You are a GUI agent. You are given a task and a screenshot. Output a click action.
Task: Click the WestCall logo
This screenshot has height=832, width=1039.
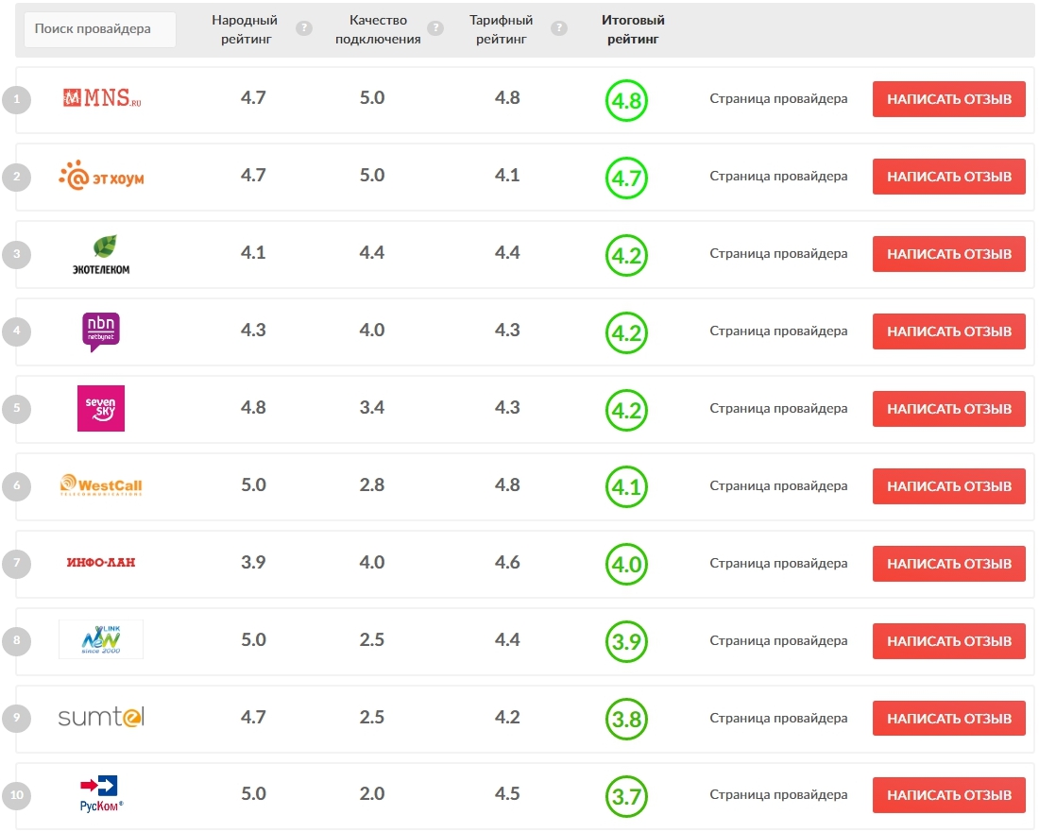click(101, 485)
